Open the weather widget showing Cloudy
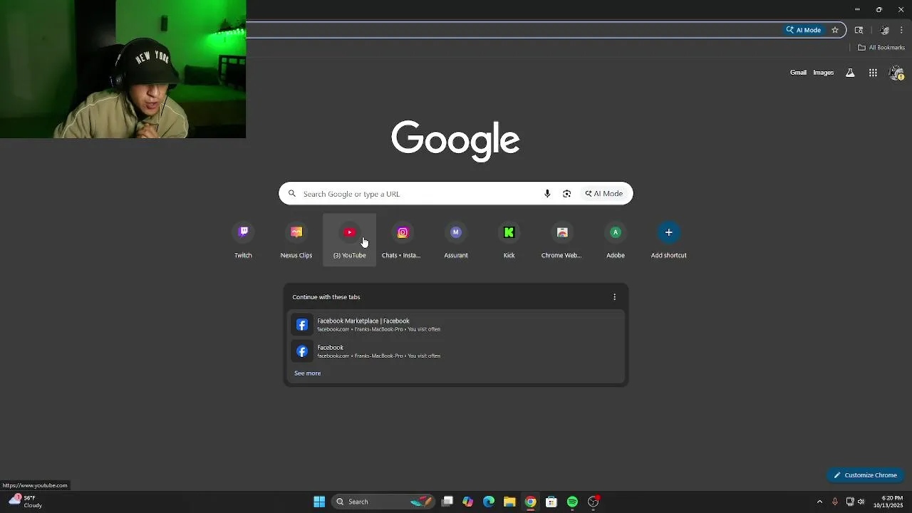This screenshot has height=513, width=912. pos(26,502)
